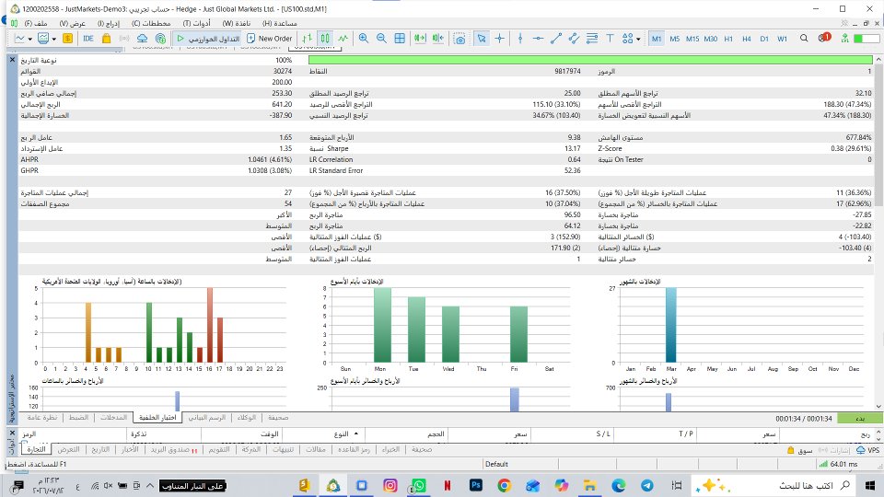Select the M1 timeframe
Viewport: 884px width, 497px height.
[657, 39]
